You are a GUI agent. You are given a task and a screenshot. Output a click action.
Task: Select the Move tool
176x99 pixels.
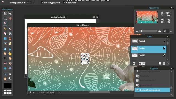click(x=10, y=13)
